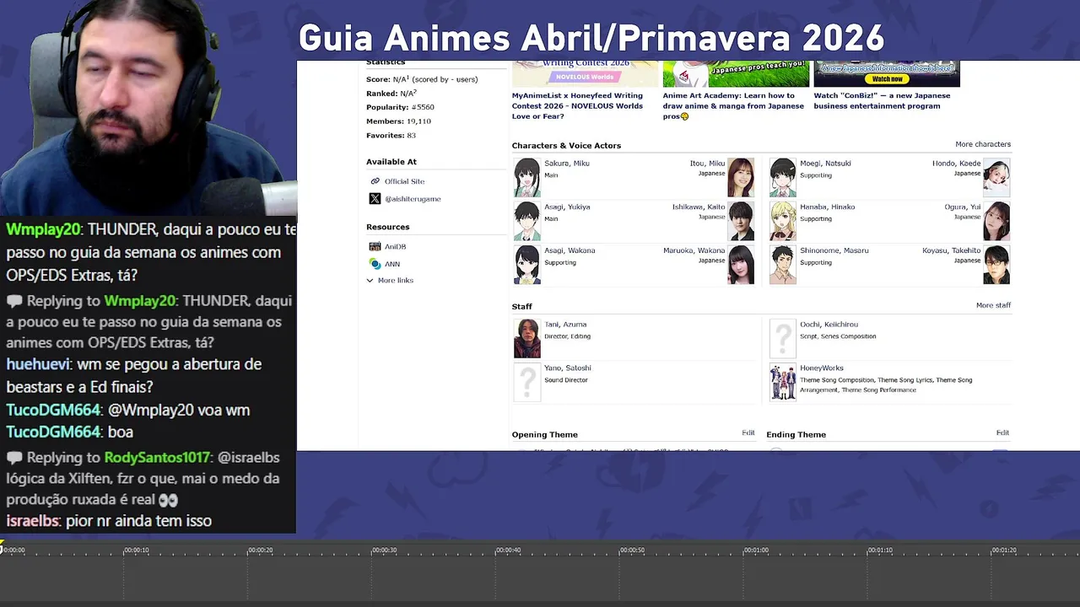Click Ogura, Yui voice actor photo
The width and height of the screenshot is (1080, 607).
996,221
